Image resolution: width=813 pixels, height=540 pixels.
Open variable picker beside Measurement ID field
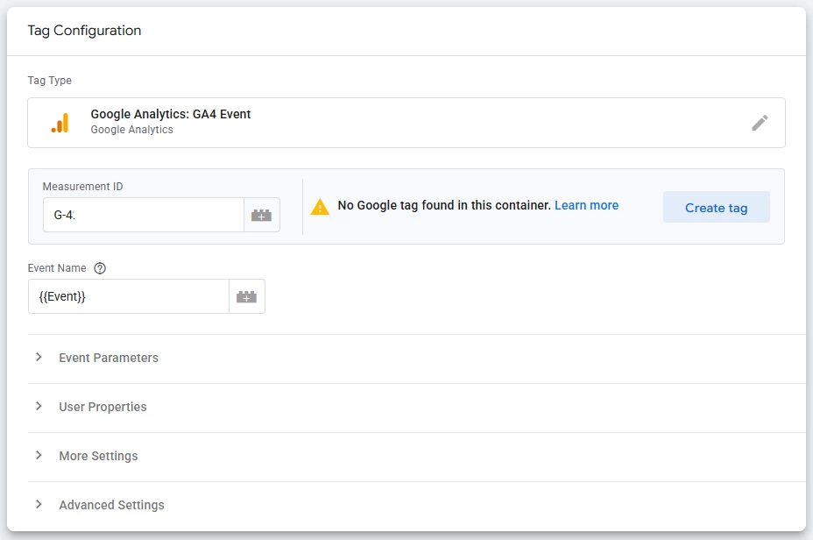[262, 215]
